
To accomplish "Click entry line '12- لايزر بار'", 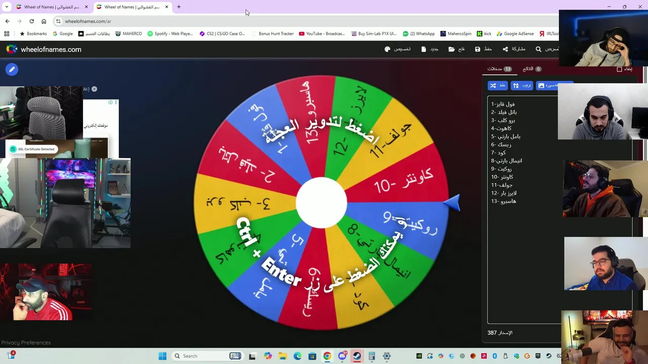I will click(504, 193).
